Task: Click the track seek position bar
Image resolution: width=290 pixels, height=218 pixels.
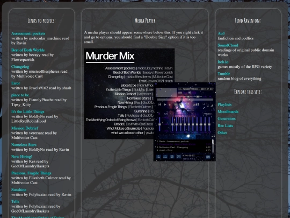Action: (185, 100)
